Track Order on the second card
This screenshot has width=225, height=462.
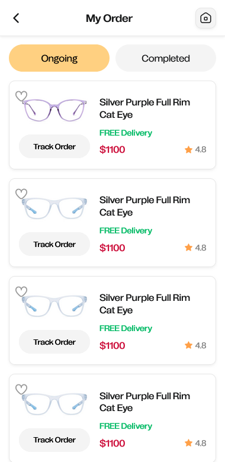coord(54,244)
